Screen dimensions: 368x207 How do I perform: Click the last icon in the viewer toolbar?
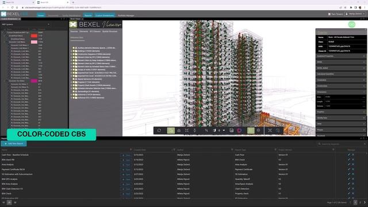coord(278,131)
